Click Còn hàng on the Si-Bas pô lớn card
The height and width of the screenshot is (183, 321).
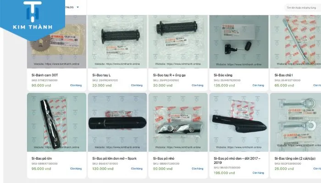click(76, 169)
